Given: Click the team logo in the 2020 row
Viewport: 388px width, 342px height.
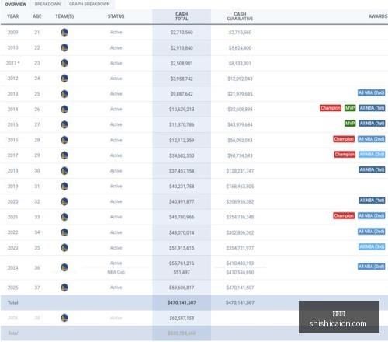Looking at the screenshot, I should point(64,201).
